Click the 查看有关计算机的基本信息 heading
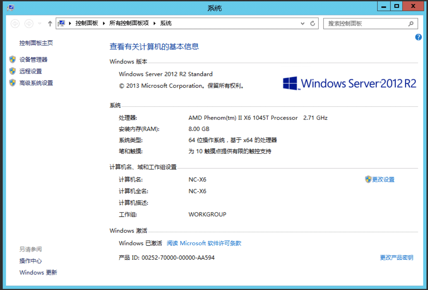The image size is (428, 290). 154,47
